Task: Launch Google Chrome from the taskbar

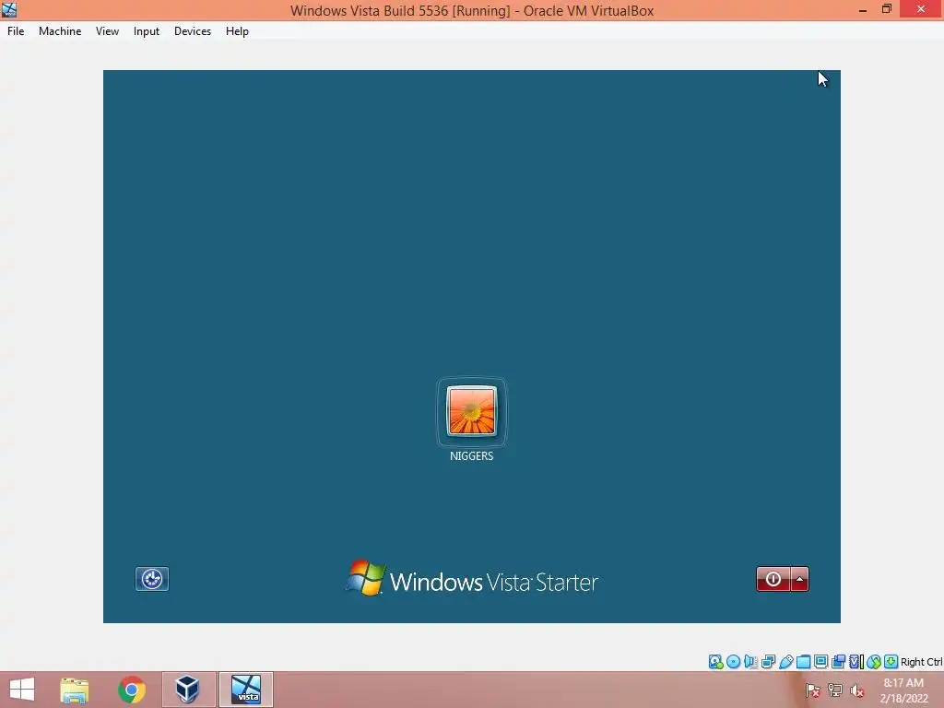Action: [131, 690]
